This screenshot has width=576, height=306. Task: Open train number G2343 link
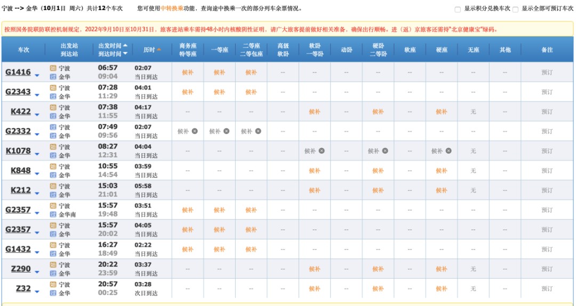click(x=18, y=92)
